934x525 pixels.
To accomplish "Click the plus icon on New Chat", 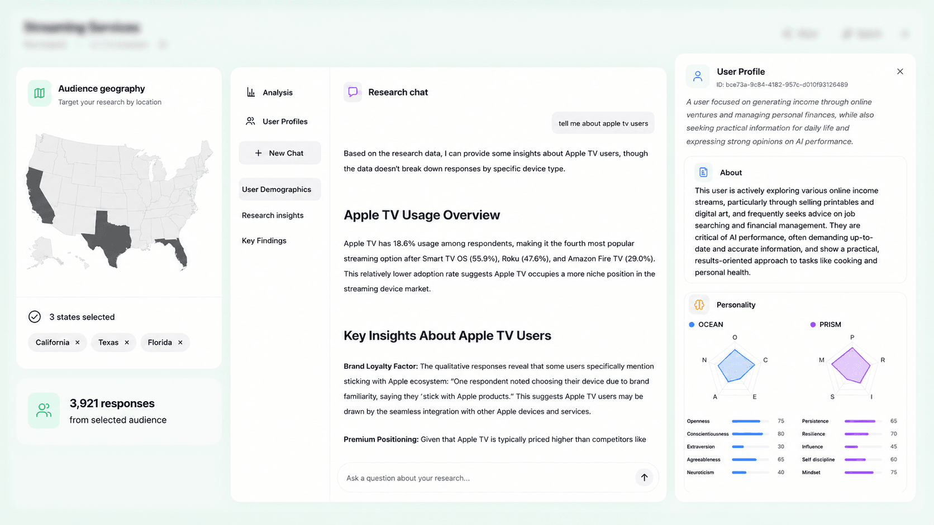I will click(258, 153).
